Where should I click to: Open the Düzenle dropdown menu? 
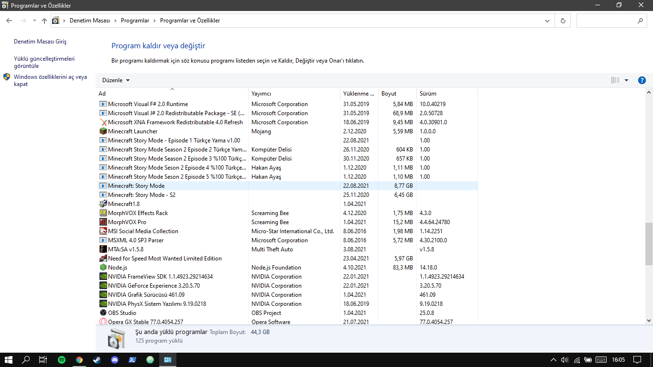[116, 80]
